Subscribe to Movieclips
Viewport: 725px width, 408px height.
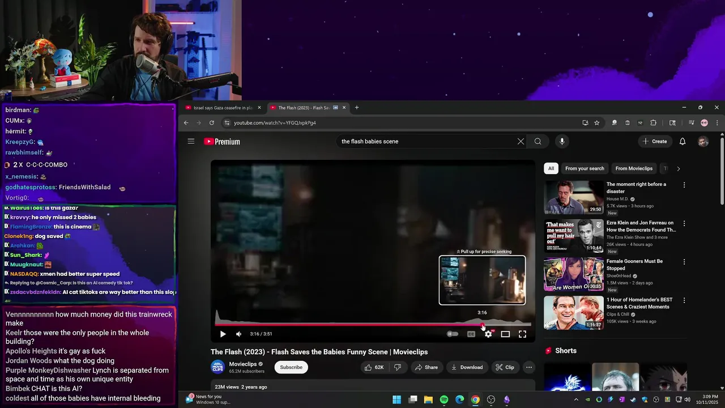click(x=291, y=367)
